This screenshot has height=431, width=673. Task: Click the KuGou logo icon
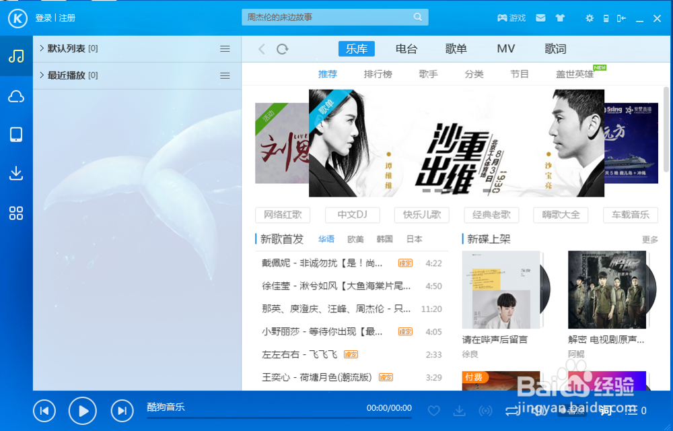(x=17, y=18)
